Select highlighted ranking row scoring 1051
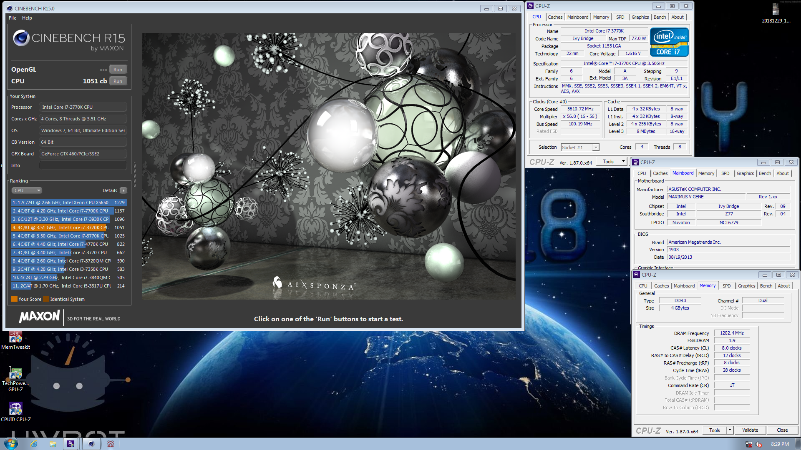The height and width of the screenshot is (450, 801). 69,227
